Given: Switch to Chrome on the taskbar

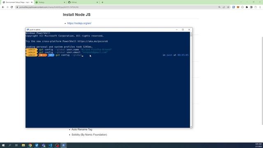Looking at the screenshot, I should pos(30,145).
